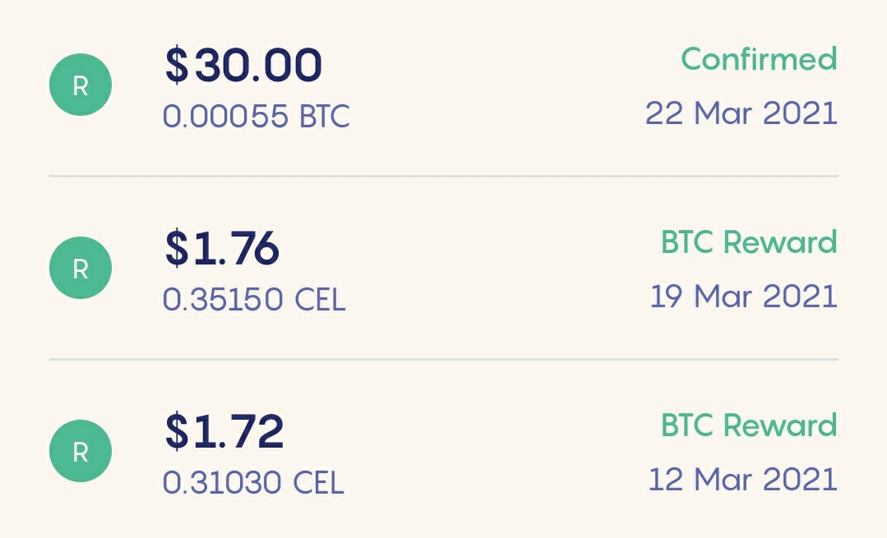This screenshot has height=538, width=887.
Task: Click the 12 Mar 2021 date
Action: click(743, 479)
